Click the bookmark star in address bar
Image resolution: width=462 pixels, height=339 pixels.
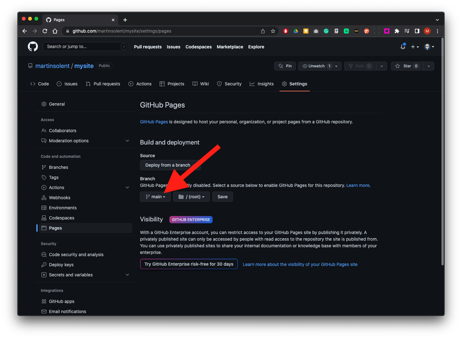(273, 31)
